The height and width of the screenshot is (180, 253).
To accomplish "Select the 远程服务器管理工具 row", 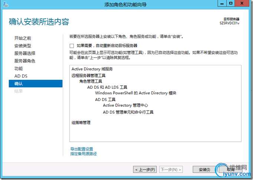I will [x=88, y=76].
